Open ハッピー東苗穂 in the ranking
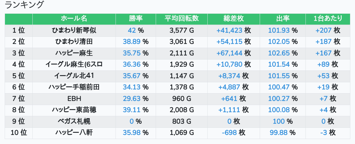 coord(74,110)
